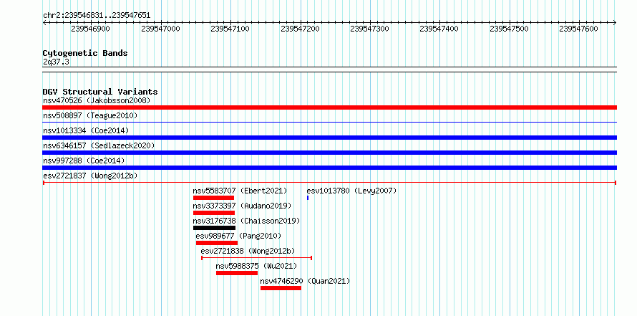Open nsv997288 (Coe2014) variant label
Screen dimensions: 637x316
point(84,161)
